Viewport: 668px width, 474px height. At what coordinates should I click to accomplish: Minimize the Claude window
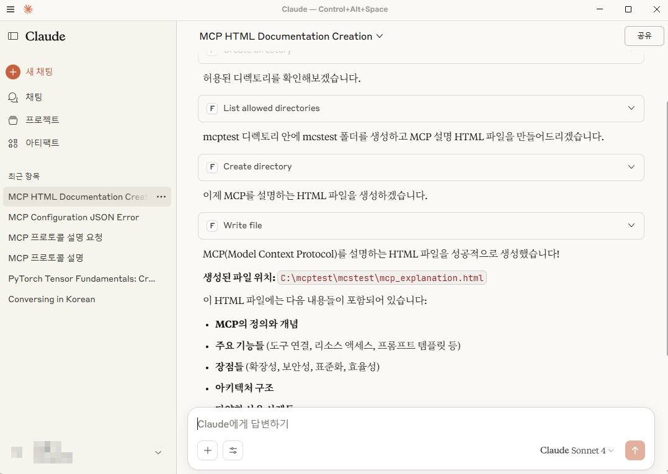click(x=600, y=9)
